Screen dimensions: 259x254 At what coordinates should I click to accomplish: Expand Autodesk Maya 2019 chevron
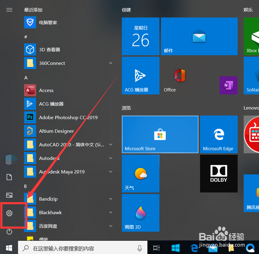pos(111,172)
